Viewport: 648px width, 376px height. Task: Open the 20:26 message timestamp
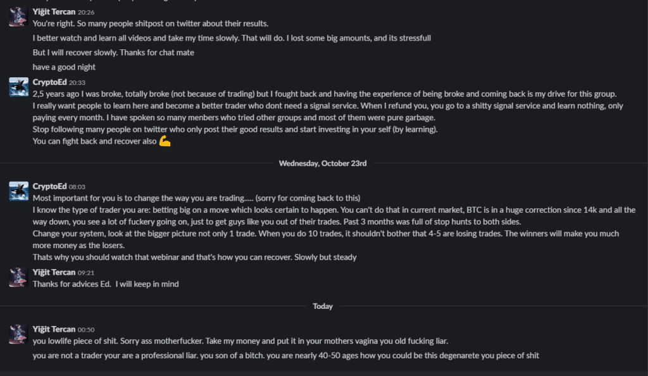point(86,13)
